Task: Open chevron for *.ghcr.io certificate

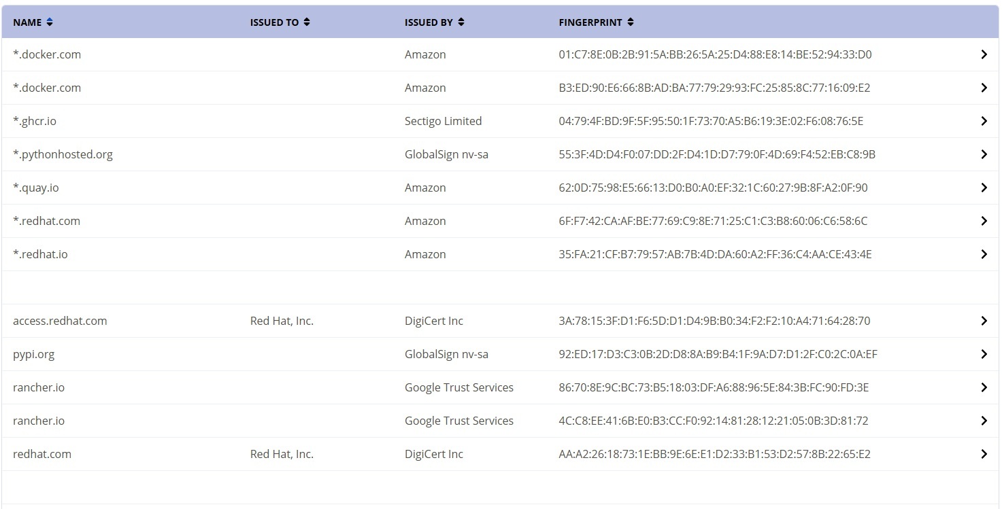Action: coord(984,121)
